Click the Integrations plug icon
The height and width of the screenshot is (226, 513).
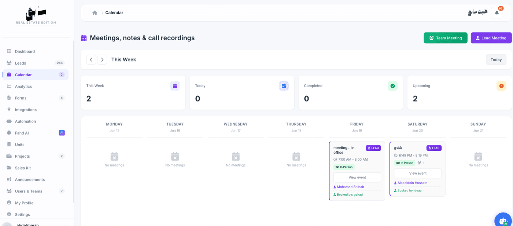coord(9,110)
